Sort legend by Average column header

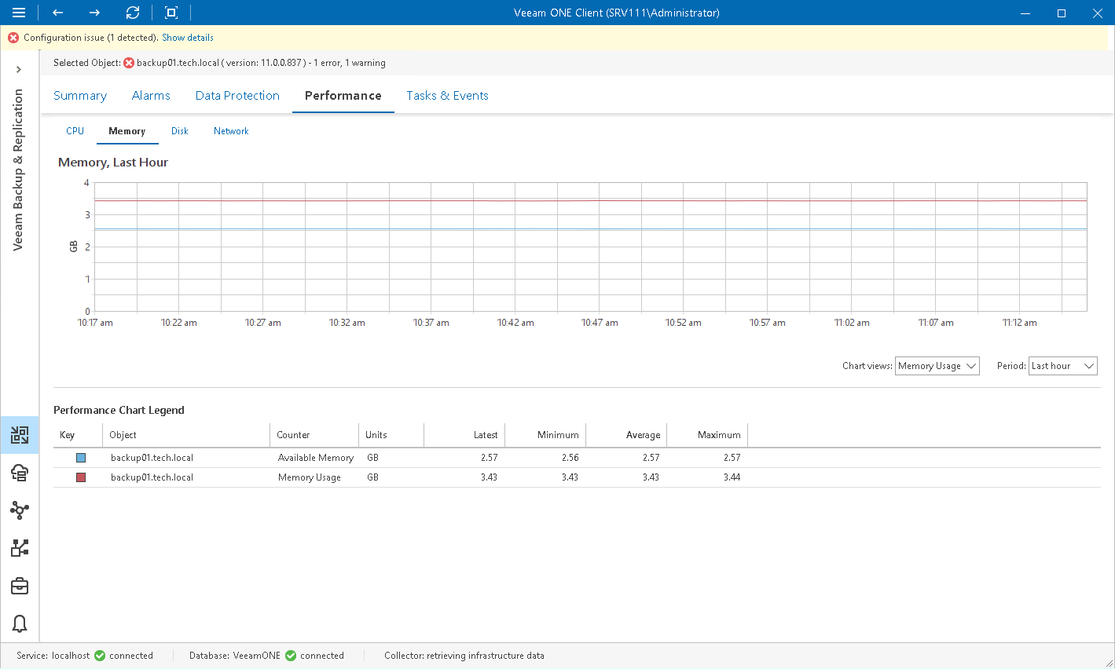pyautogui.click(x=626, y=435)
